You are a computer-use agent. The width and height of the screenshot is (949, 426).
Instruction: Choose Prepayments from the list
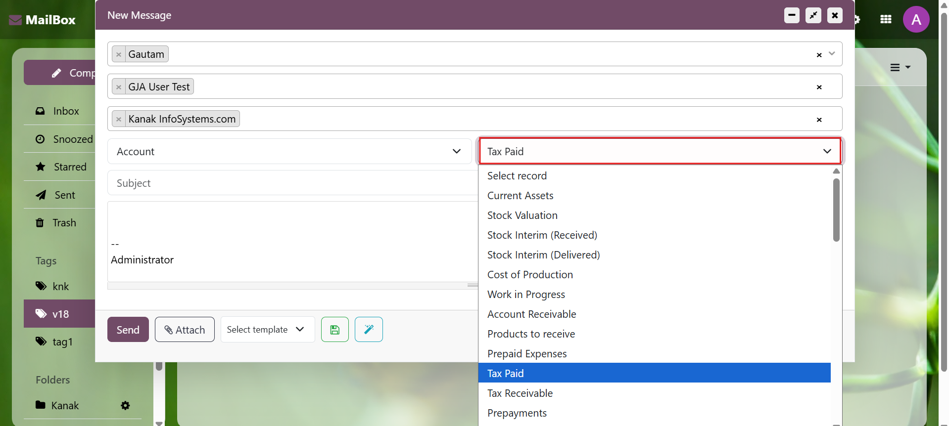click(x=655, y=413)
